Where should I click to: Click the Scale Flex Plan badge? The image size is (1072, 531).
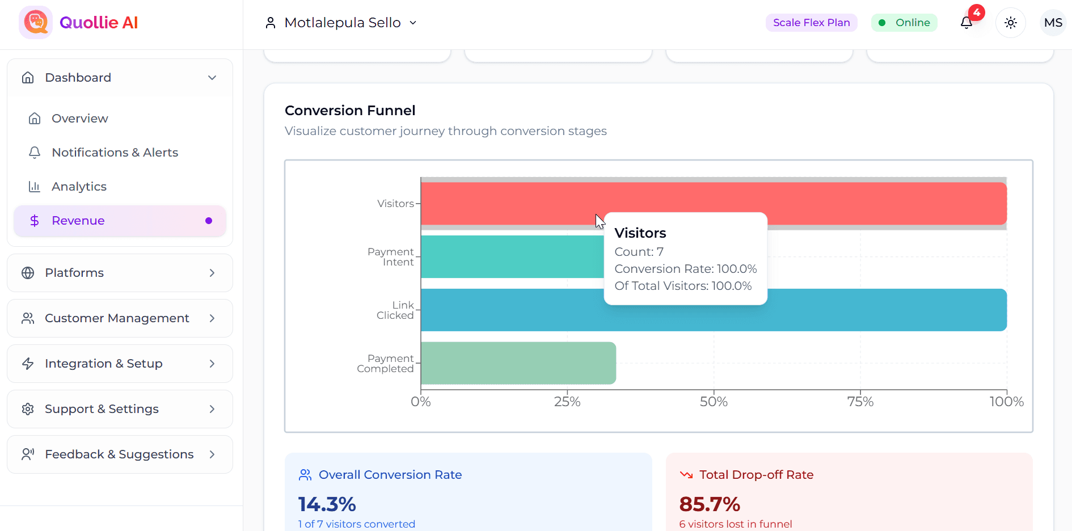tap(811, 22)
